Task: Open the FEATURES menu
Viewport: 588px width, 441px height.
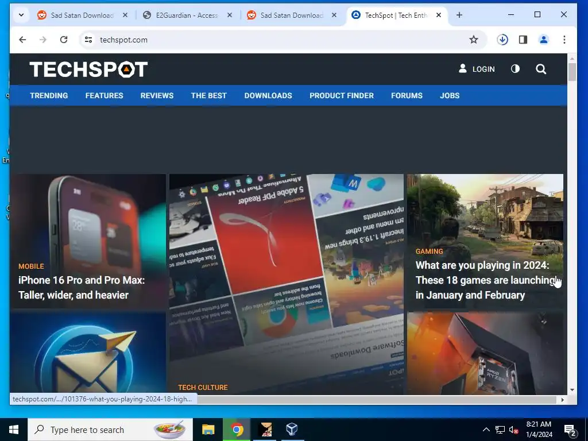Action: (105, 96)
